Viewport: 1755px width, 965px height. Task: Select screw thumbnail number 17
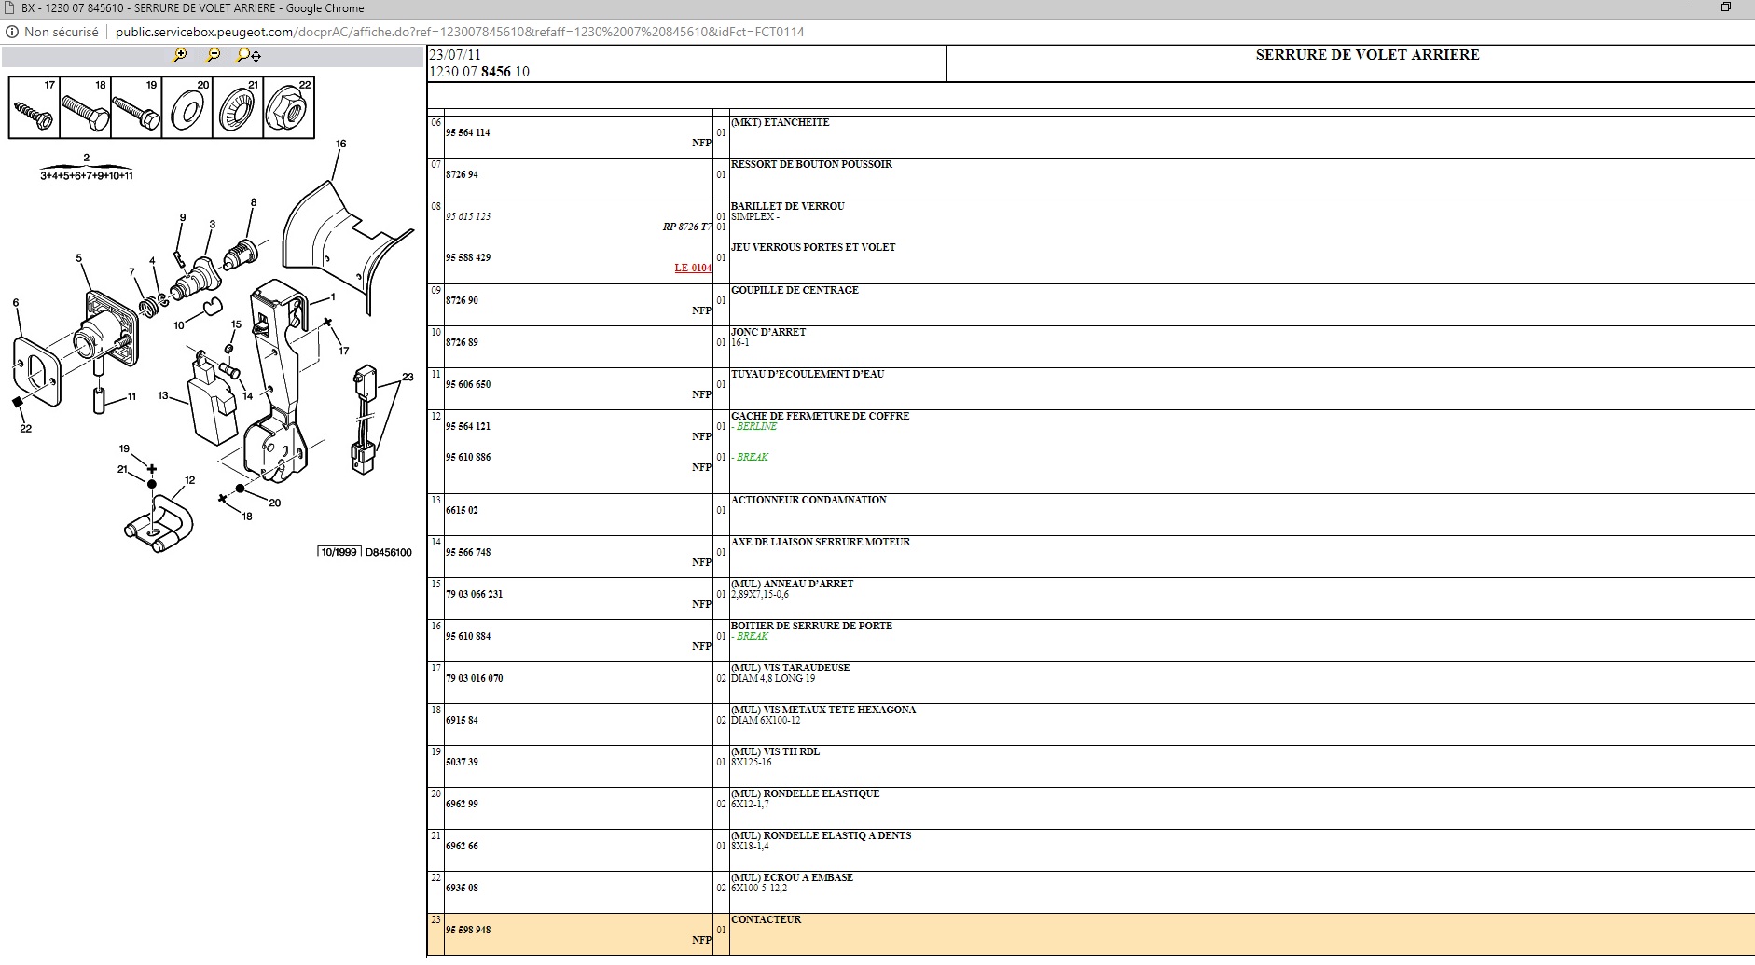[35, 107]
